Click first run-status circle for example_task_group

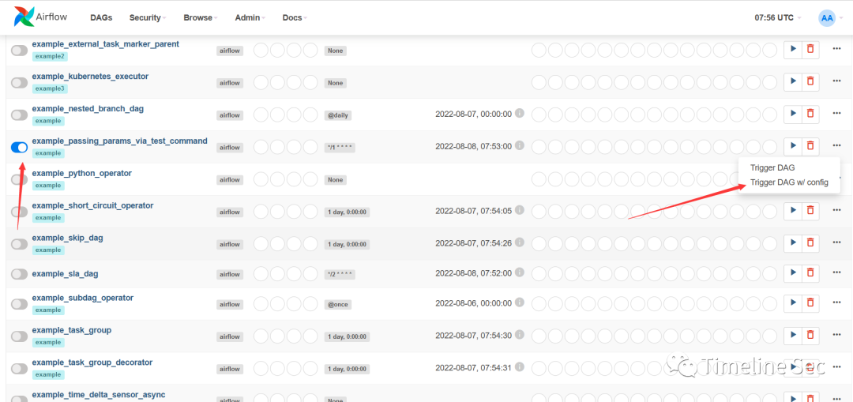tap(539, 336)
